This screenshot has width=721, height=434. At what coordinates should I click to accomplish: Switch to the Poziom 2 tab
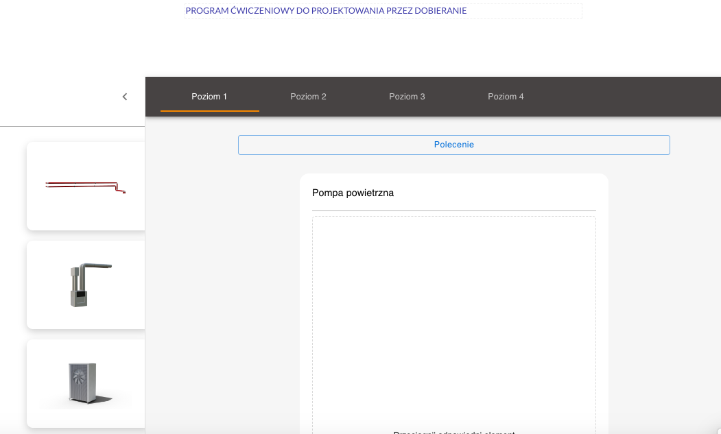[308, 96]
